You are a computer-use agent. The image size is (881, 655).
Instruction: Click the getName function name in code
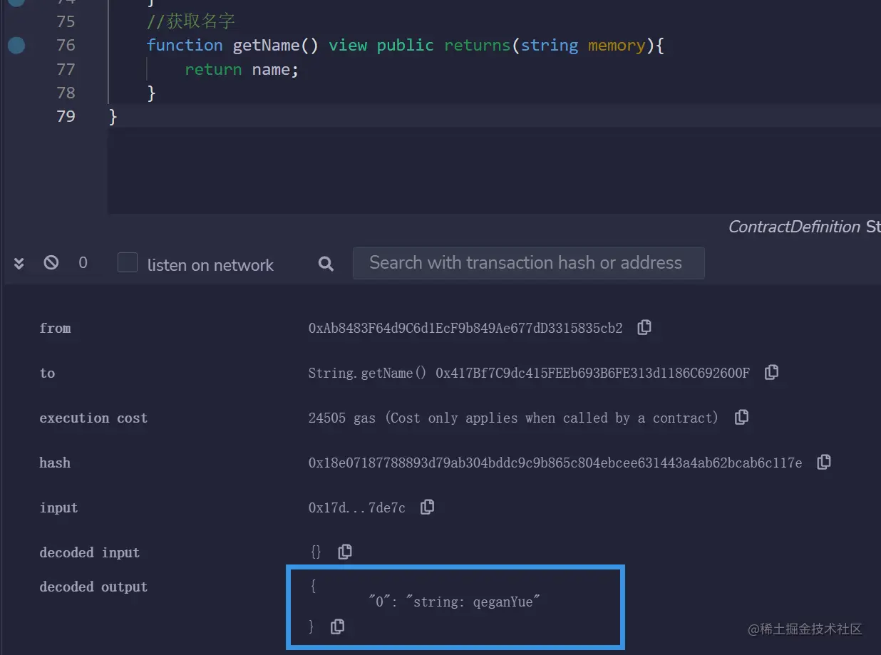[266, 46]
